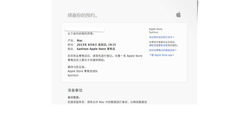Click the 地点: label
226x113 pixels.
coord(71,49)
